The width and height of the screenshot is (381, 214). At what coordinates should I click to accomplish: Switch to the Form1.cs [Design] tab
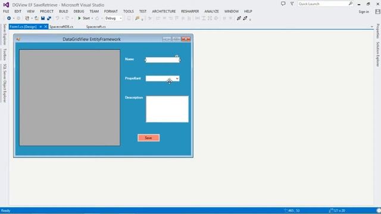pos(23,27)
